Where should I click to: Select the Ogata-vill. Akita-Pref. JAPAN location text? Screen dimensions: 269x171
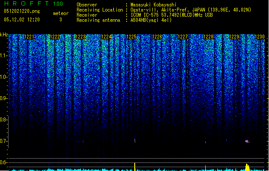[x=191, y=10]
